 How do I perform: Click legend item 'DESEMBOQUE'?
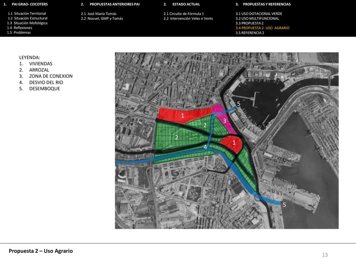coord(44,89)
